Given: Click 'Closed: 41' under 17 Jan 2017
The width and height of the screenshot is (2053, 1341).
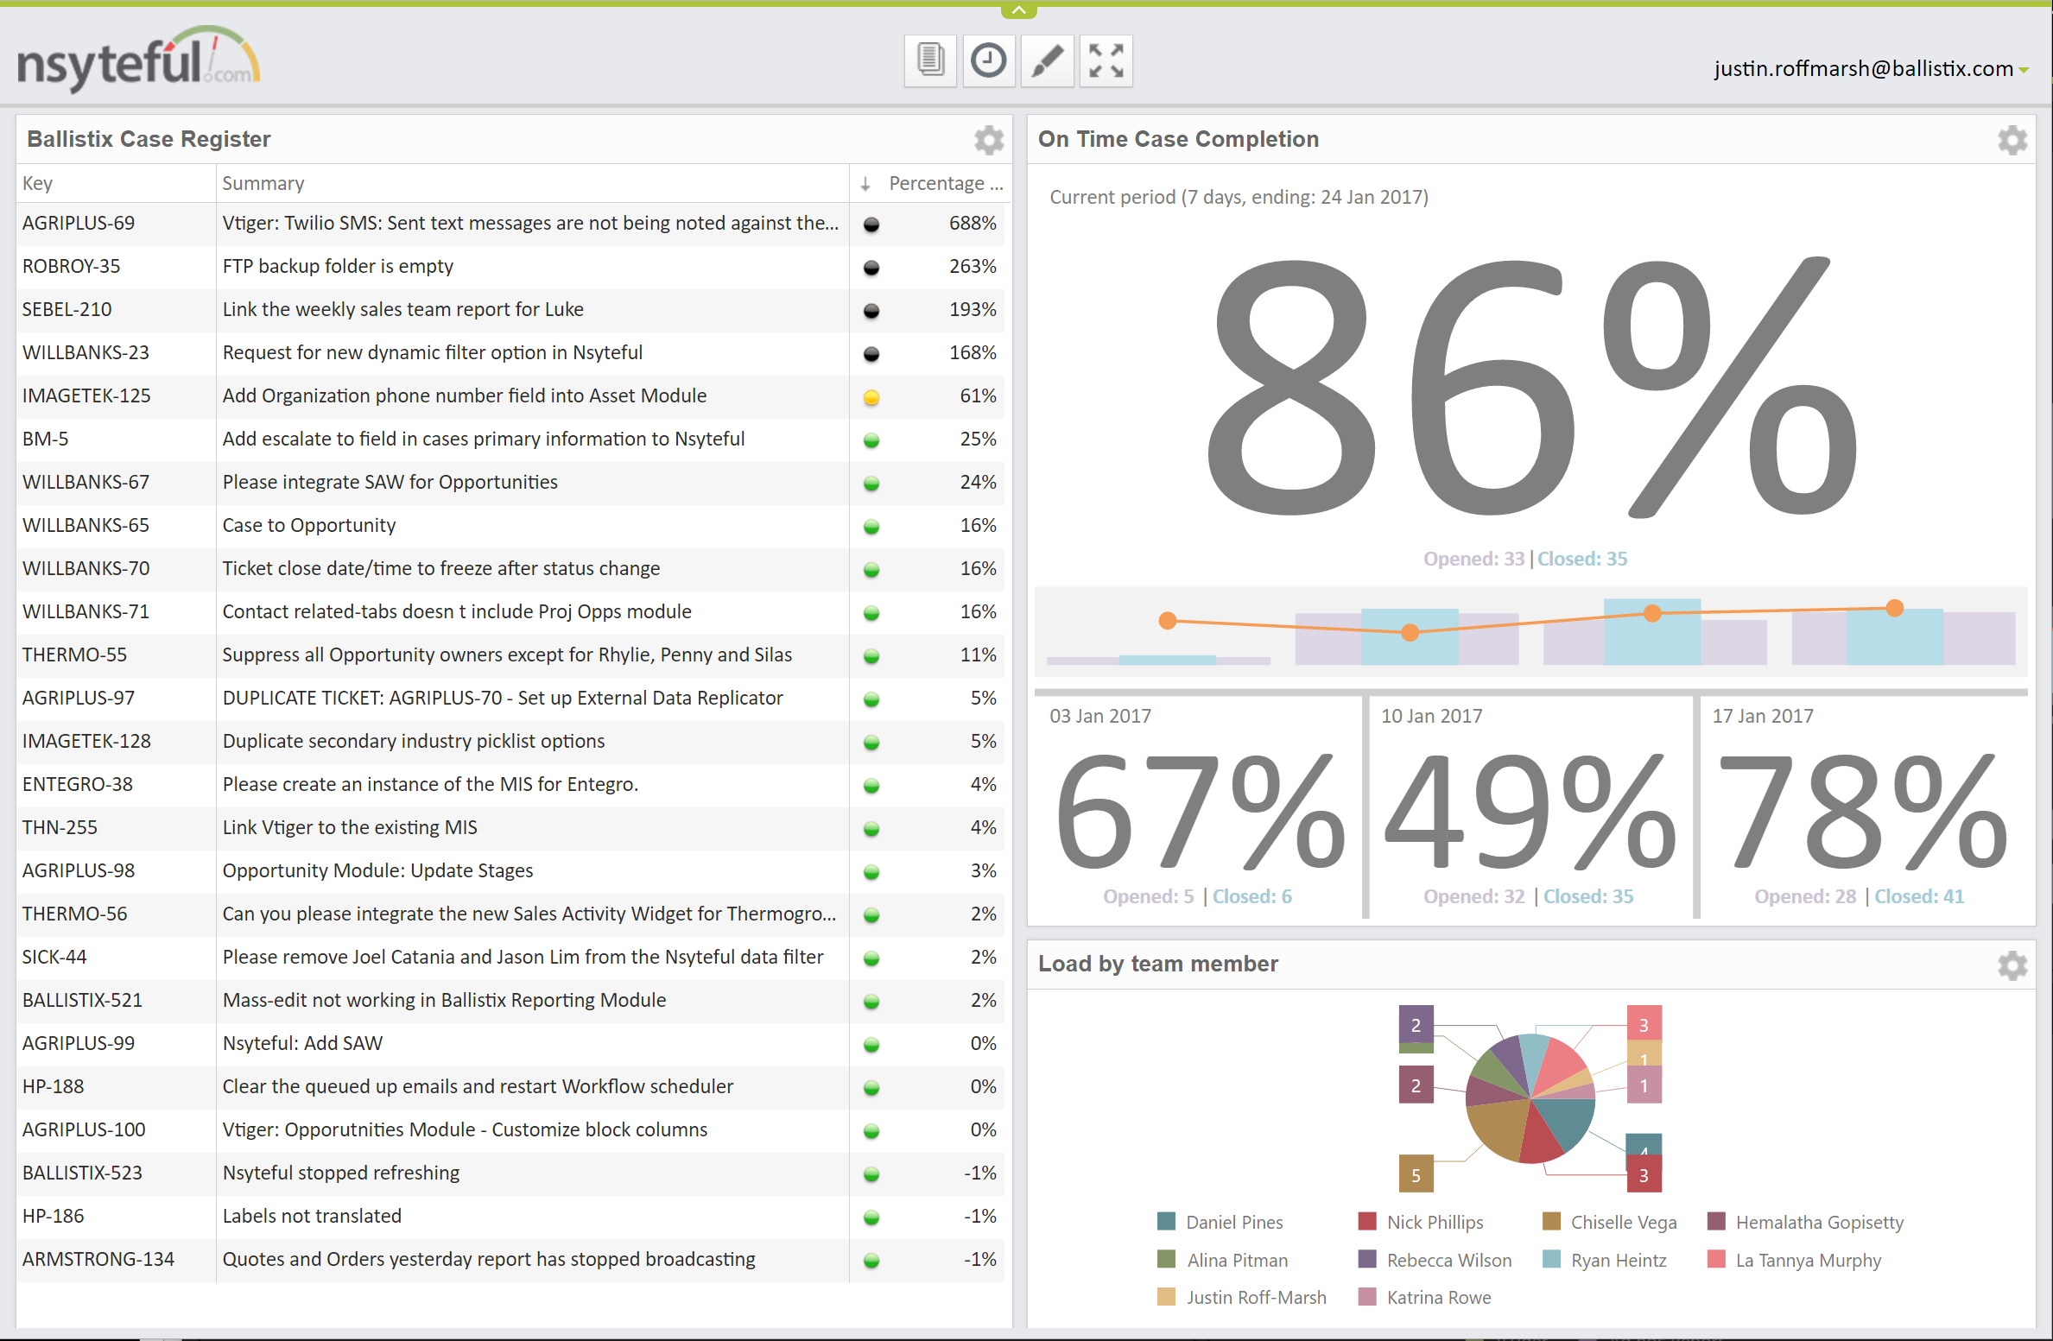Looking at the screenshot, I should point(1919,896).
